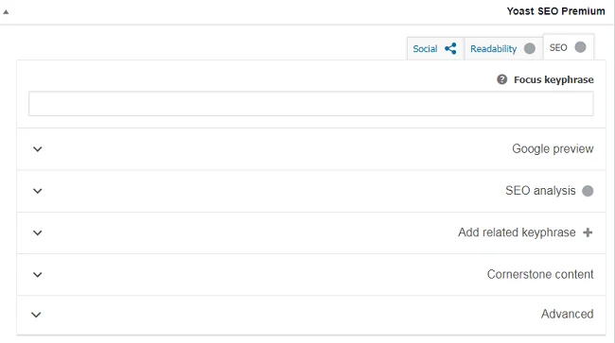
Task: Open the Add related keyphrase chevron
Action: [37, 233]
